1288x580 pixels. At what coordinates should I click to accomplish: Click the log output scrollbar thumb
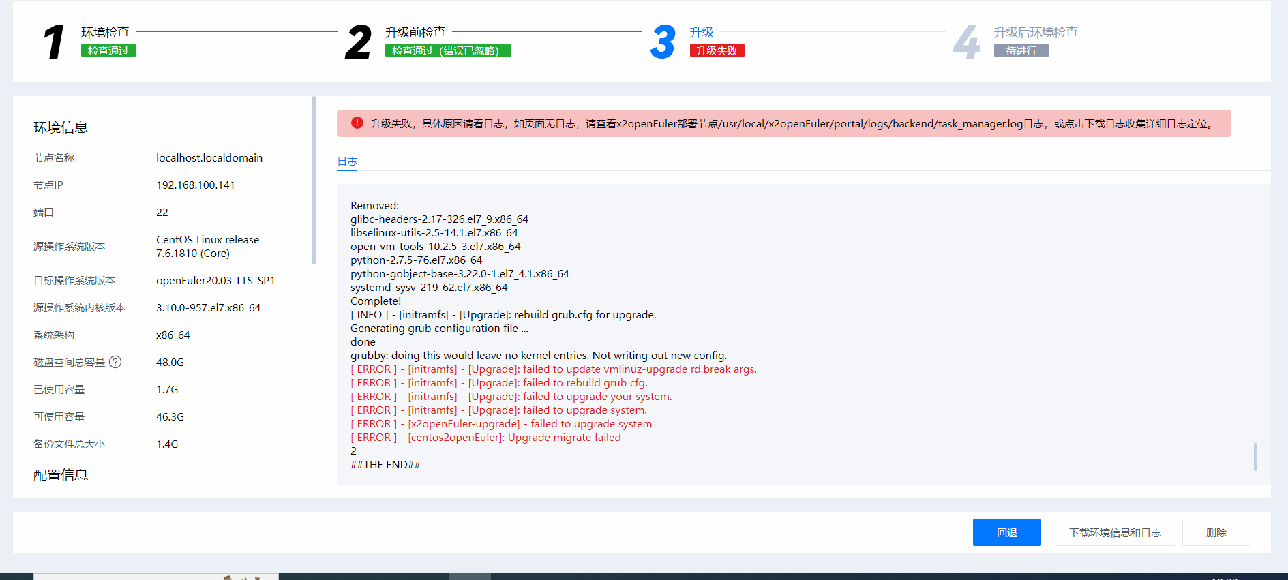[x=1255, y=457]
